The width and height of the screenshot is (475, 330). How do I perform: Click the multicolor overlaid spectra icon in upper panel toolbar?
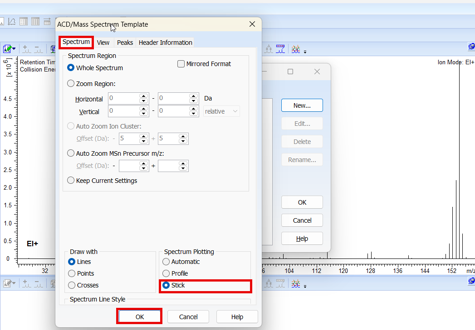296,49
